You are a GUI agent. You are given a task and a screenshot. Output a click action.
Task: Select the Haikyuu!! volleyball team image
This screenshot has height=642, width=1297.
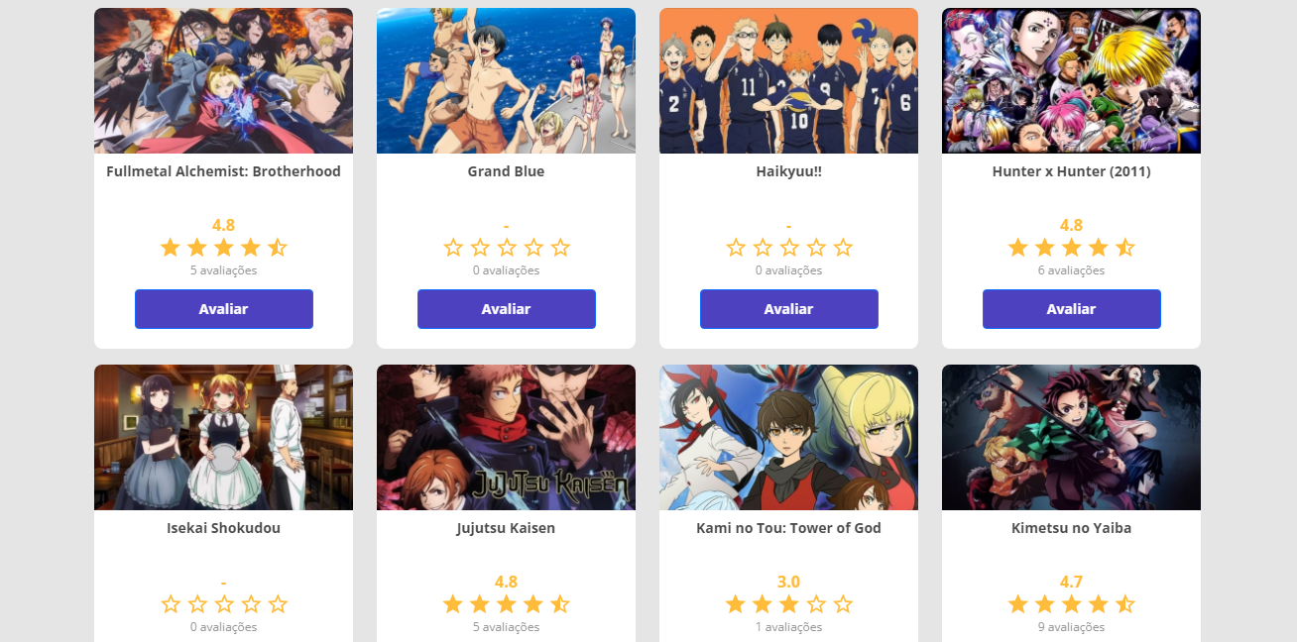pos(789,80)
